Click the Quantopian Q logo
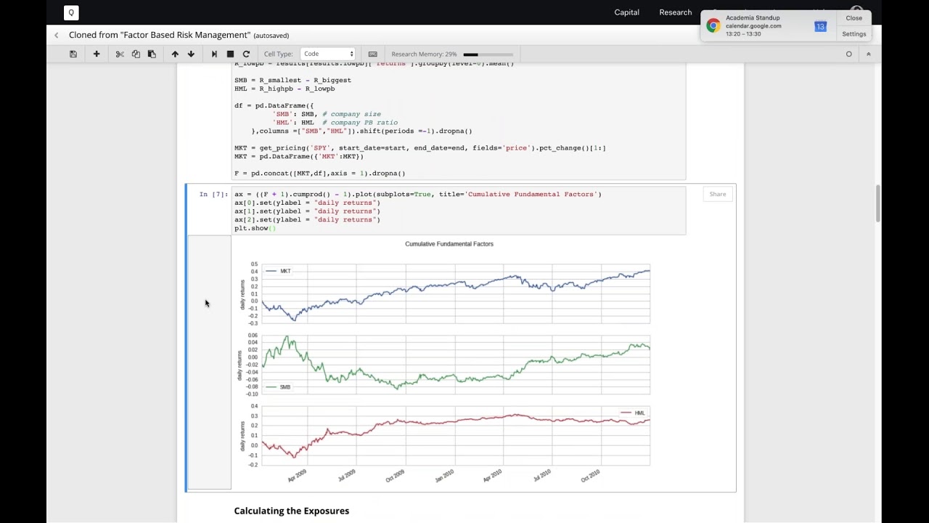The height and width of the screenshot is (523, 929). (x=71, y=12)
